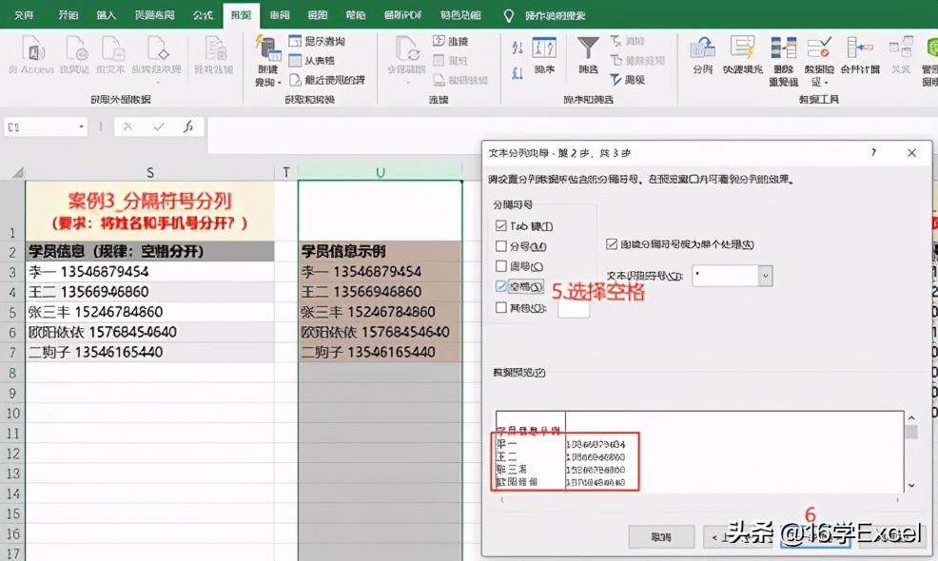Image resolution: width=938 pixels, height=561 pixels.
Task: Click the Back (上一步) wizard button
Action: 736,537
